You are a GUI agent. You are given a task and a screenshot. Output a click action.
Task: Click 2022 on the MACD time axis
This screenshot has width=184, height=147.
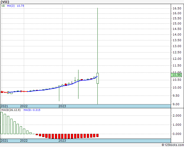(x=24, y=141)
